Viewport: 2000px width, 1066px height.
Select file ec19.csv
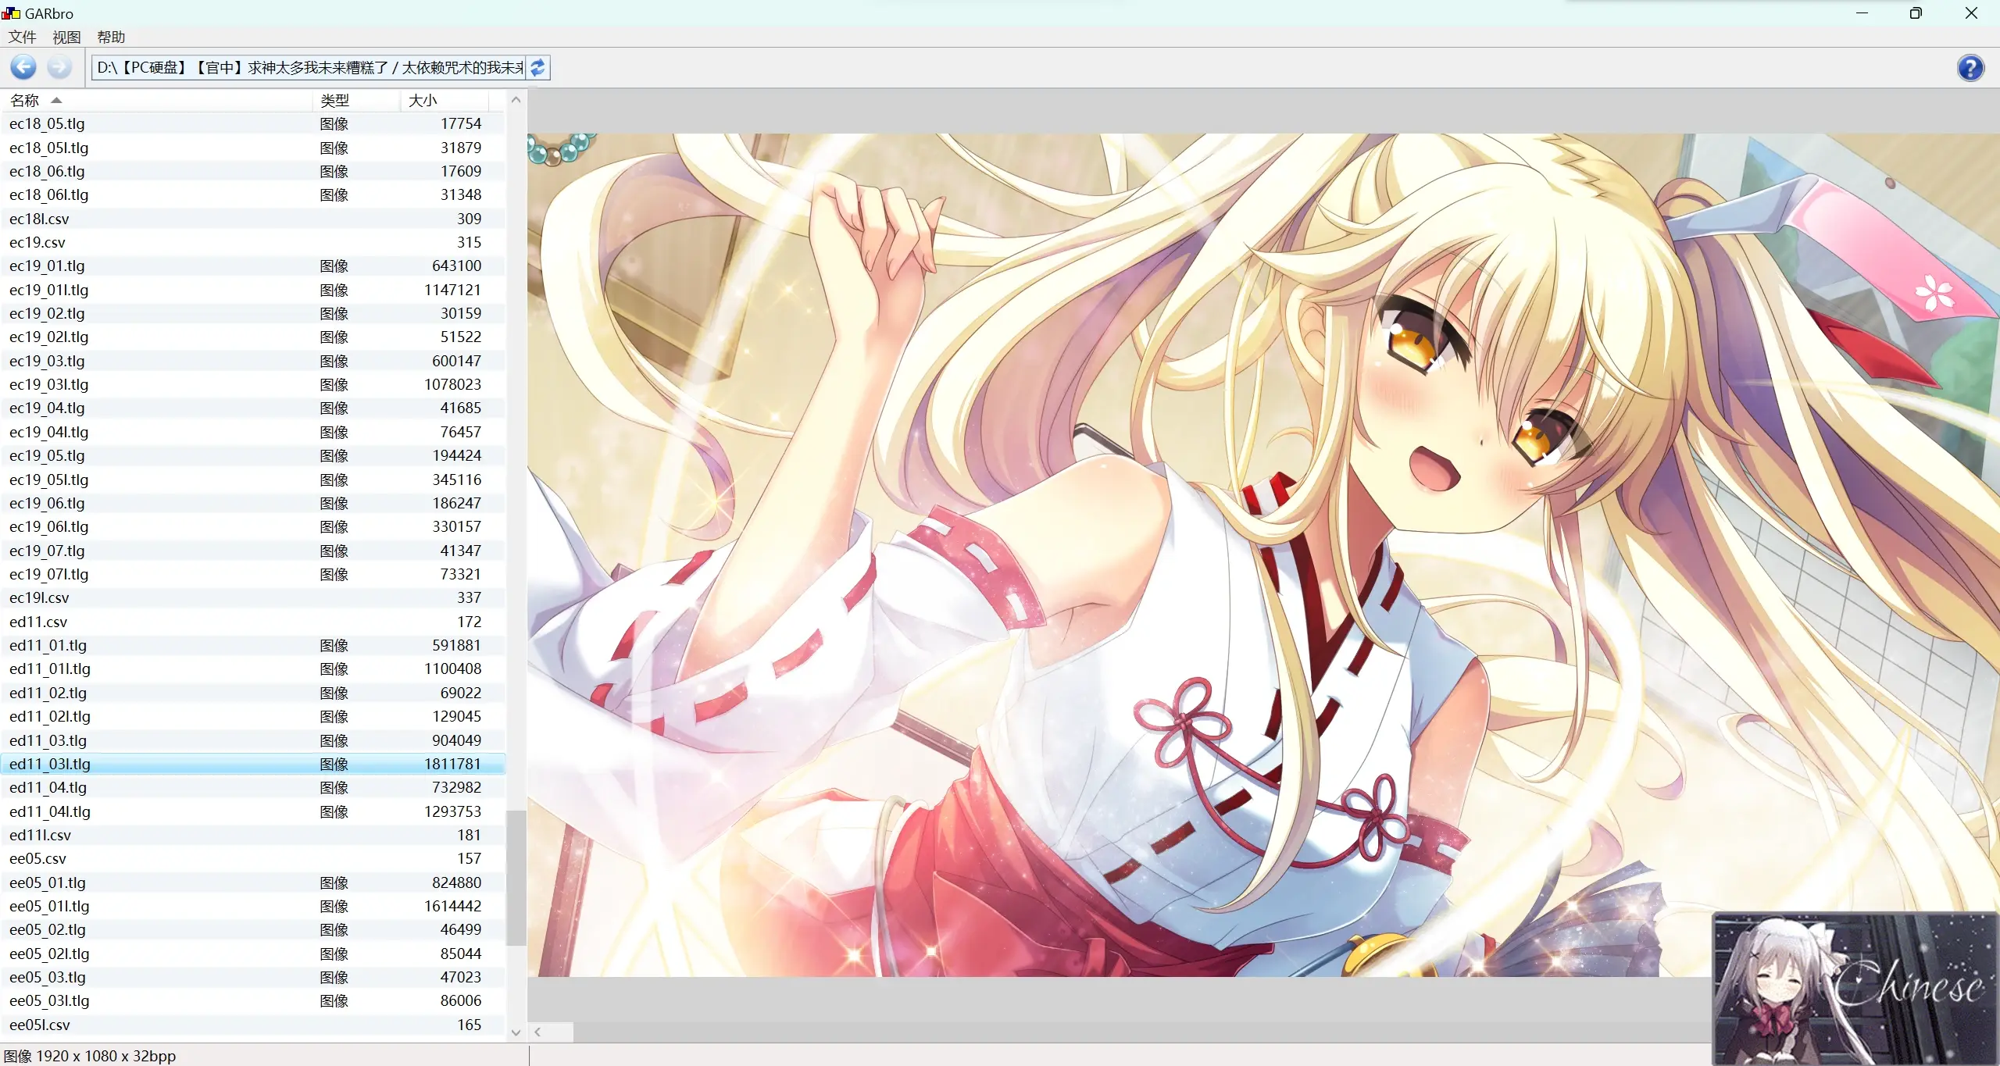(x=252, y=242)
